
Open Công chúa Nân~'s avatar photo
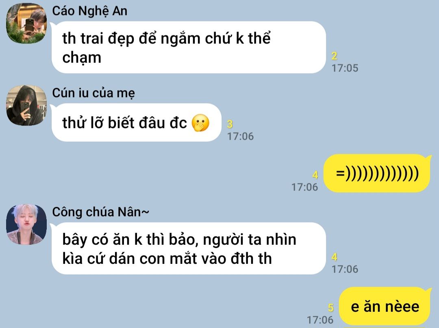[26, 224]
